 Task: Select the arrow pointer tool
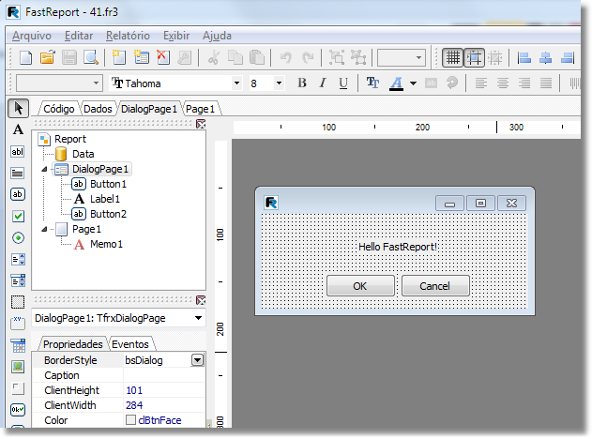click(x=18, y=108)
